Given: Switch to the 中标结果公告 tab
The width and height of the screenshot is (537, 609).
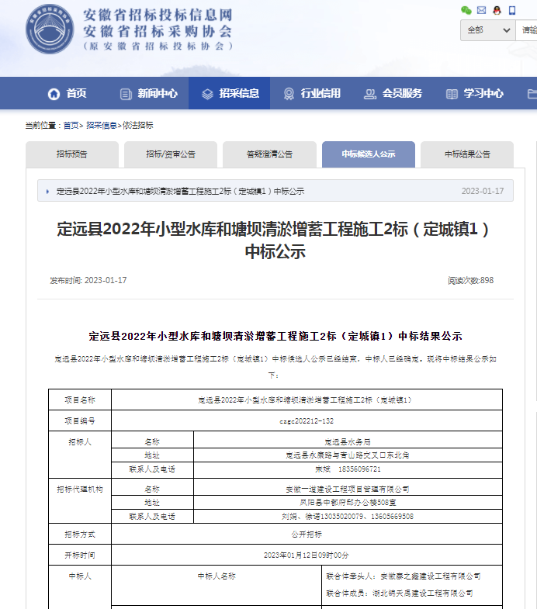Looking at the screenshot, I should [467, 154].
